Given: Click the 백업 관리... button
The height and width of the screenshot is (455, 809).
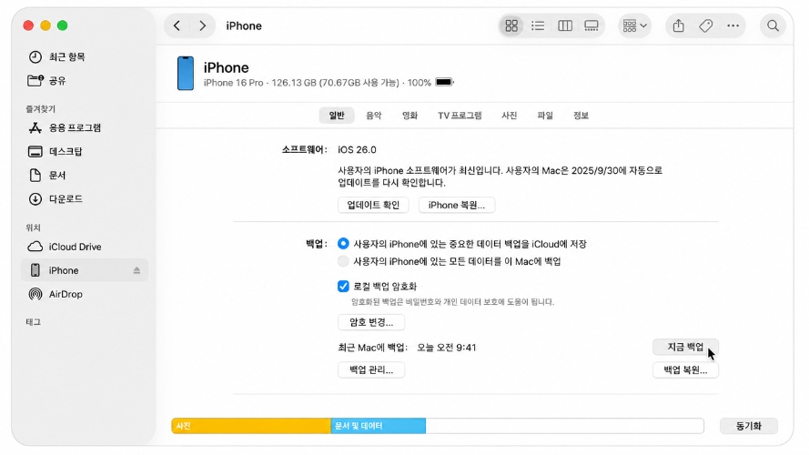Looking at the screenshot, I should click(x=371, y=369).
